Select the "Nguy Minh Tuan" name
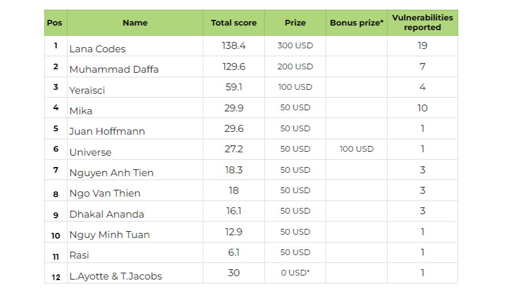 tap(109, 235)
